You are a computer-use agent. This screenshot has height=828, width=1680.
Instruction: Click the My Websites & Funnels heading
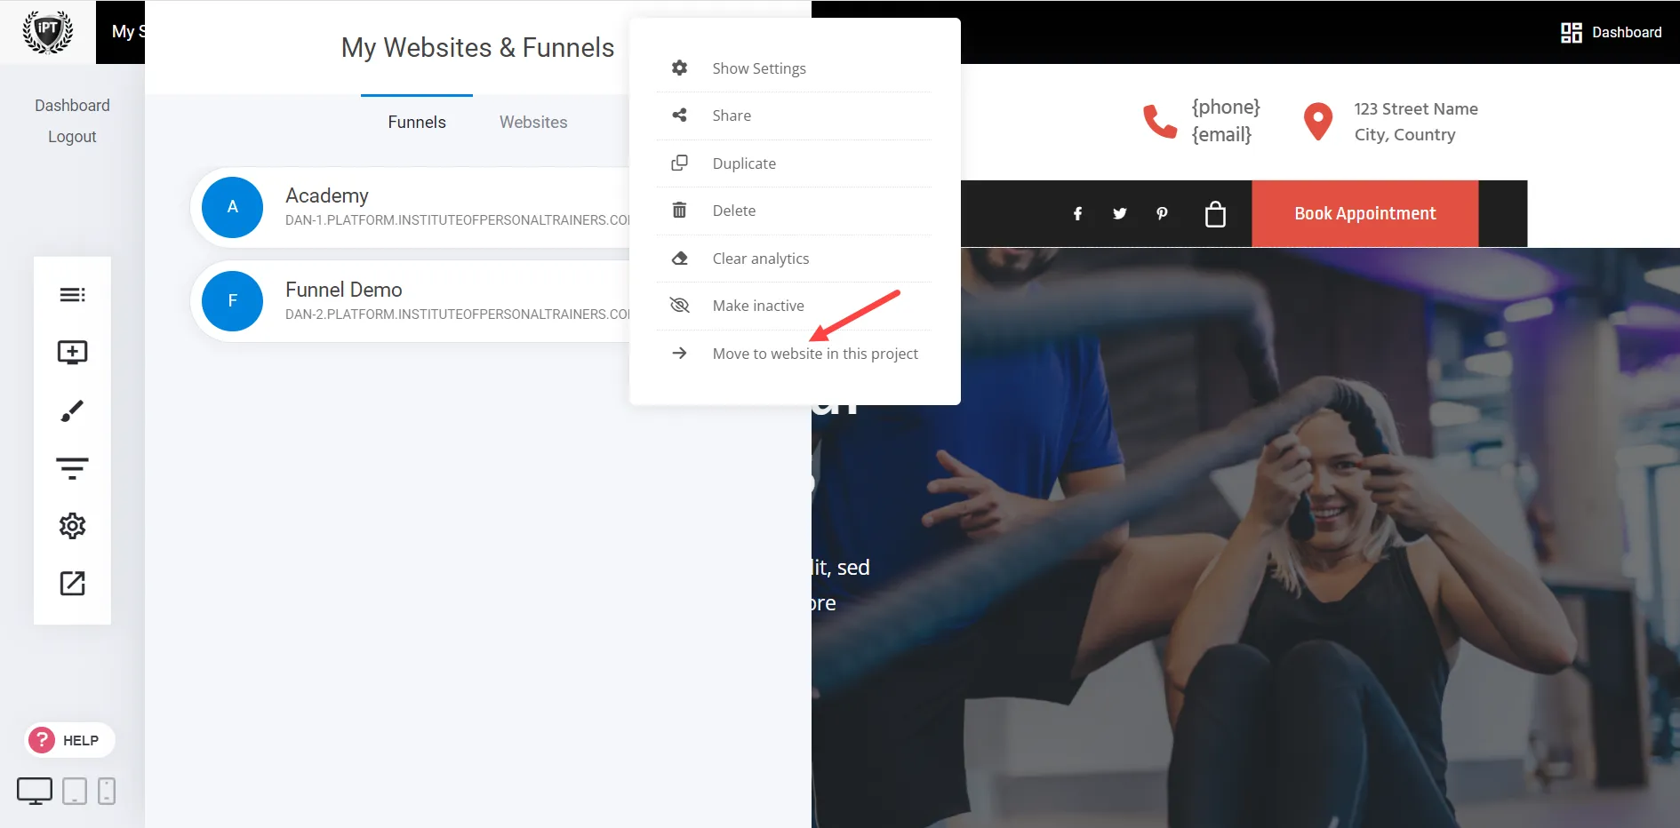tap(478, 48)
